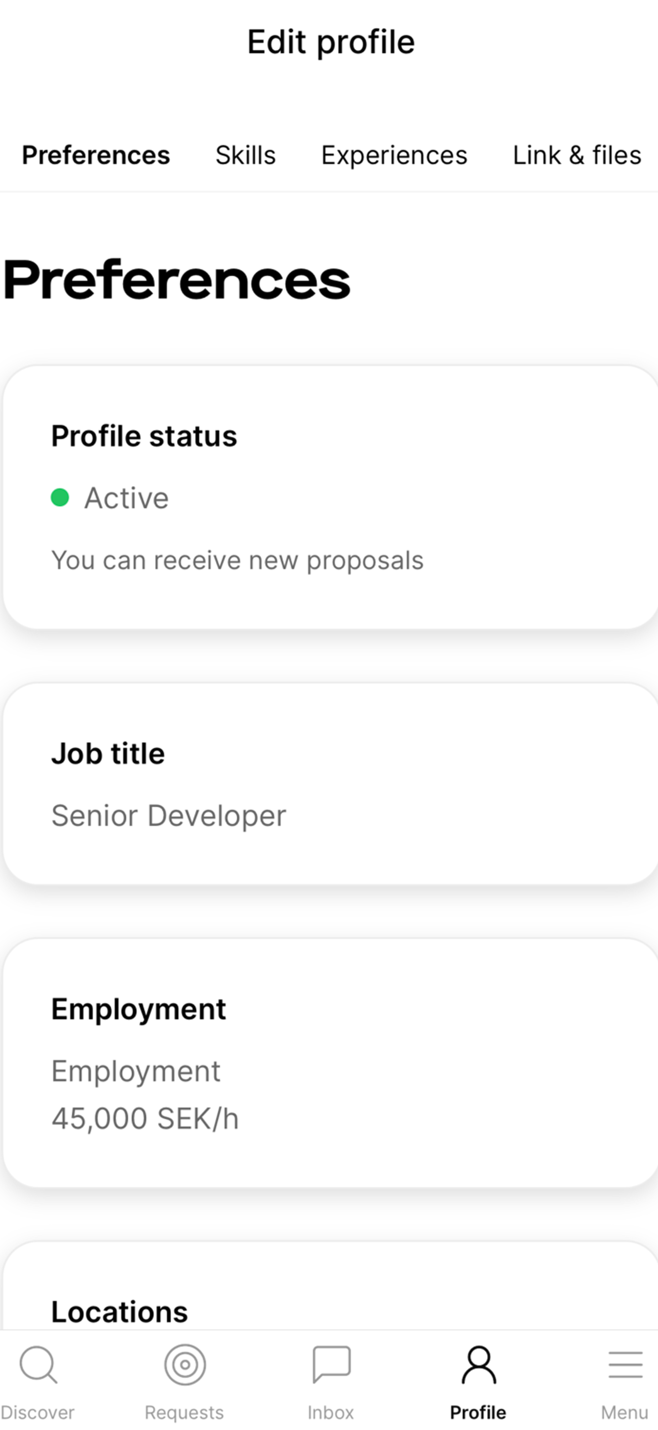Open the Locations card

330,1286
